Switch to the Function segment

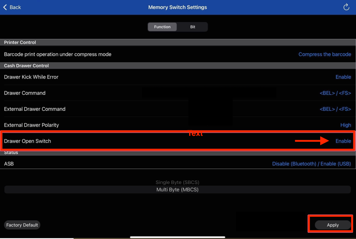pyautogui.click(x=162, y=27)
